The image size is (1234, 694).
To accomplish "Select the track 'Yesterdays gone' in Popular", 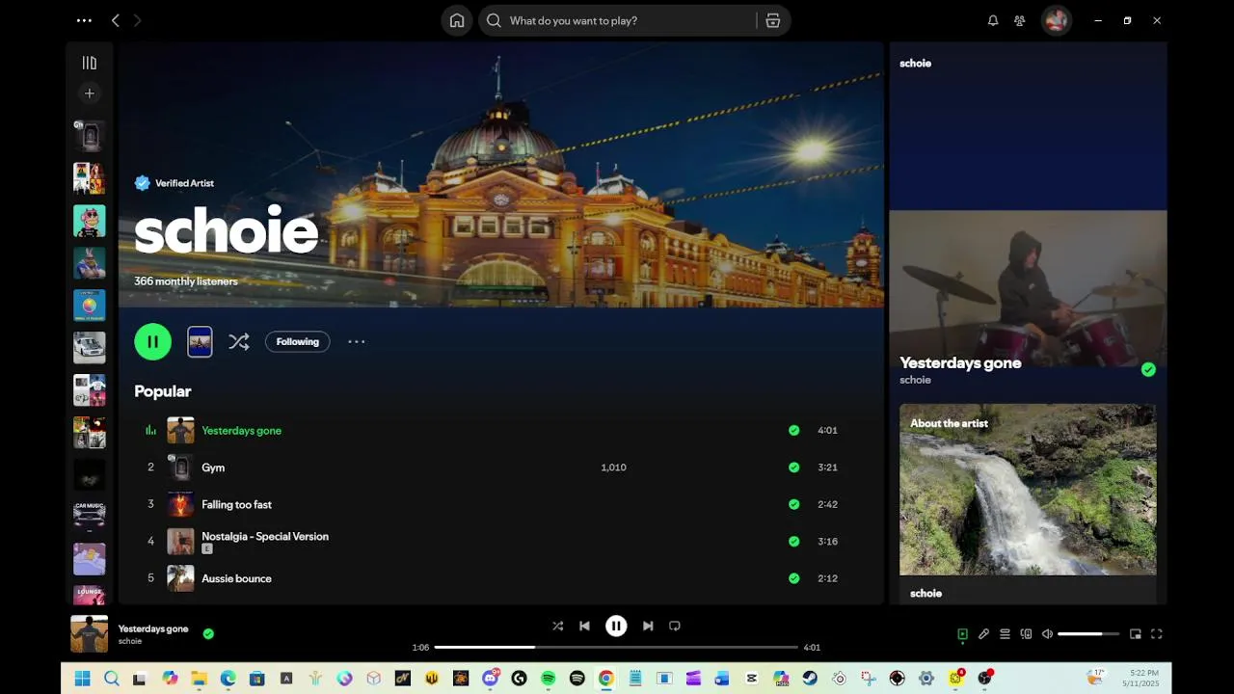I will (x=242, y=431).
